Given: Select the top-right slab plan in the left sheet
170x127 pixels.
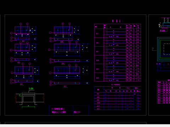Looking at the screenshot, I should point(63,30).
